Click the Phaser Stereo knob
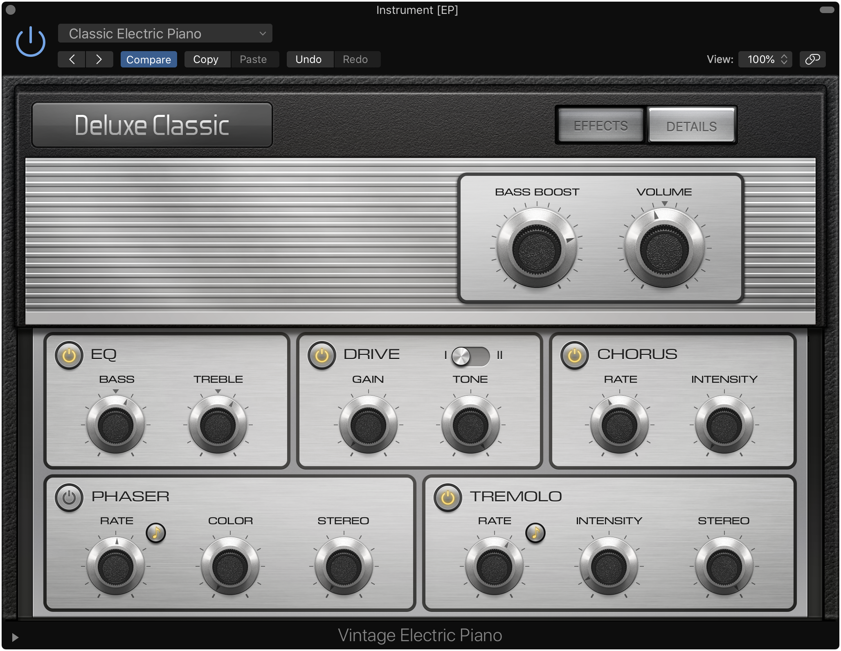841x651 pixels. [344, 567]
